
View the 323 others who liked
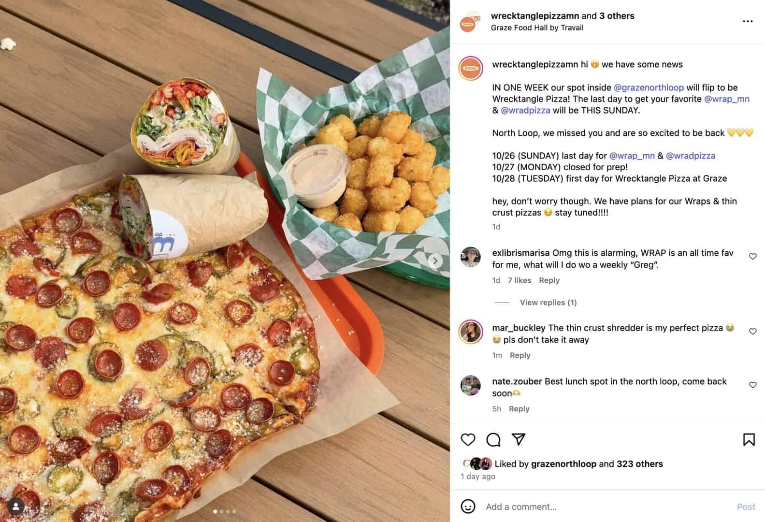click(639, 464)
